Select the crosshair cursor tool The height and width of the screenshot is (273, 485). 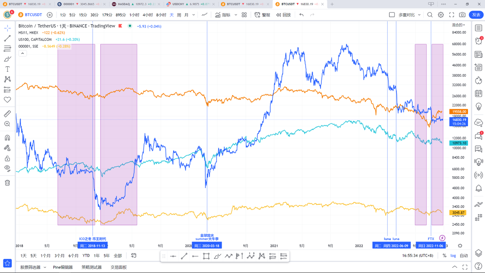point(7,28)
